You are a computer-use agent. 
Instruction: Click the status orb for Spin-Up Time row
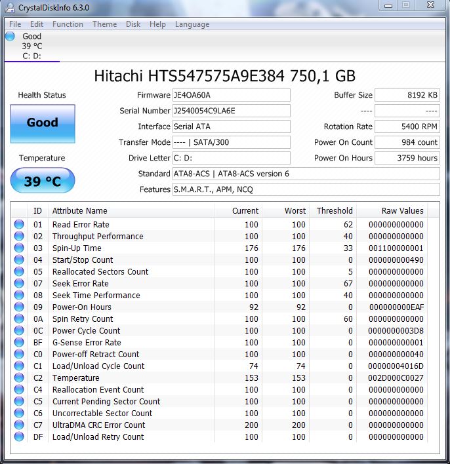[18, 248]
